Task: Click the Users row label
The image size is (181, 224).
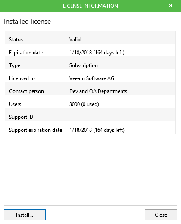Action: pos(15,104)
